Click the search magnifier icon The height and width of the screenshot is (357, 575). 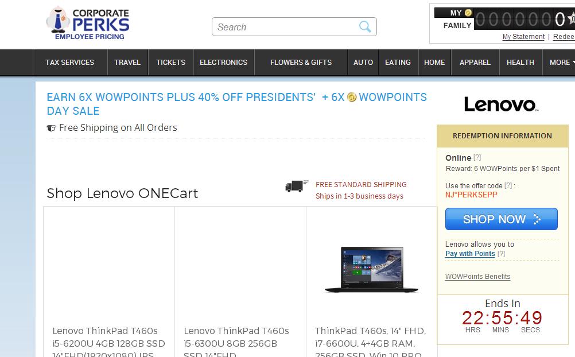point(365,27)
